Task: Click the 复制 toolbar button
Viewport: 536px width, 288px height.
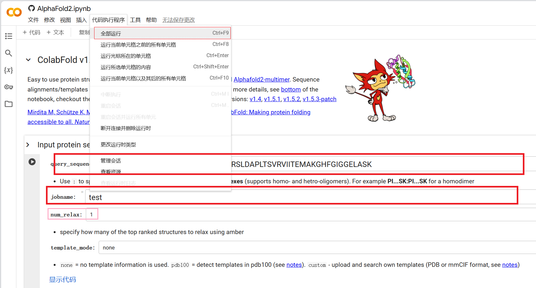Action: 85,32
